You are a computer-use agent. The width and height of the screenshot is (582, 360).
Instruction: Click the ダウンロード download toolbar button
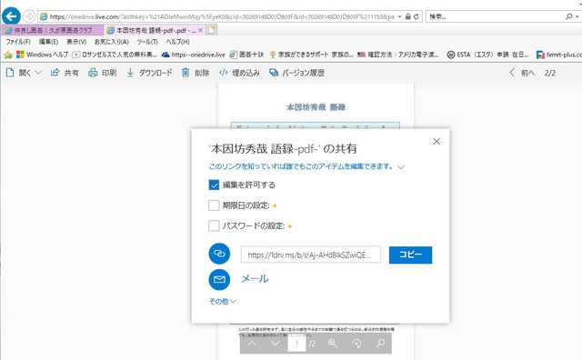pyautogui.click(x=149, y=73)
